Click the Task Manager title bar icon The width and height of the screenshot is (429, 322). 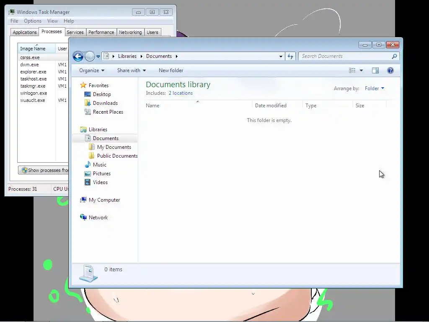coord(11,12)
